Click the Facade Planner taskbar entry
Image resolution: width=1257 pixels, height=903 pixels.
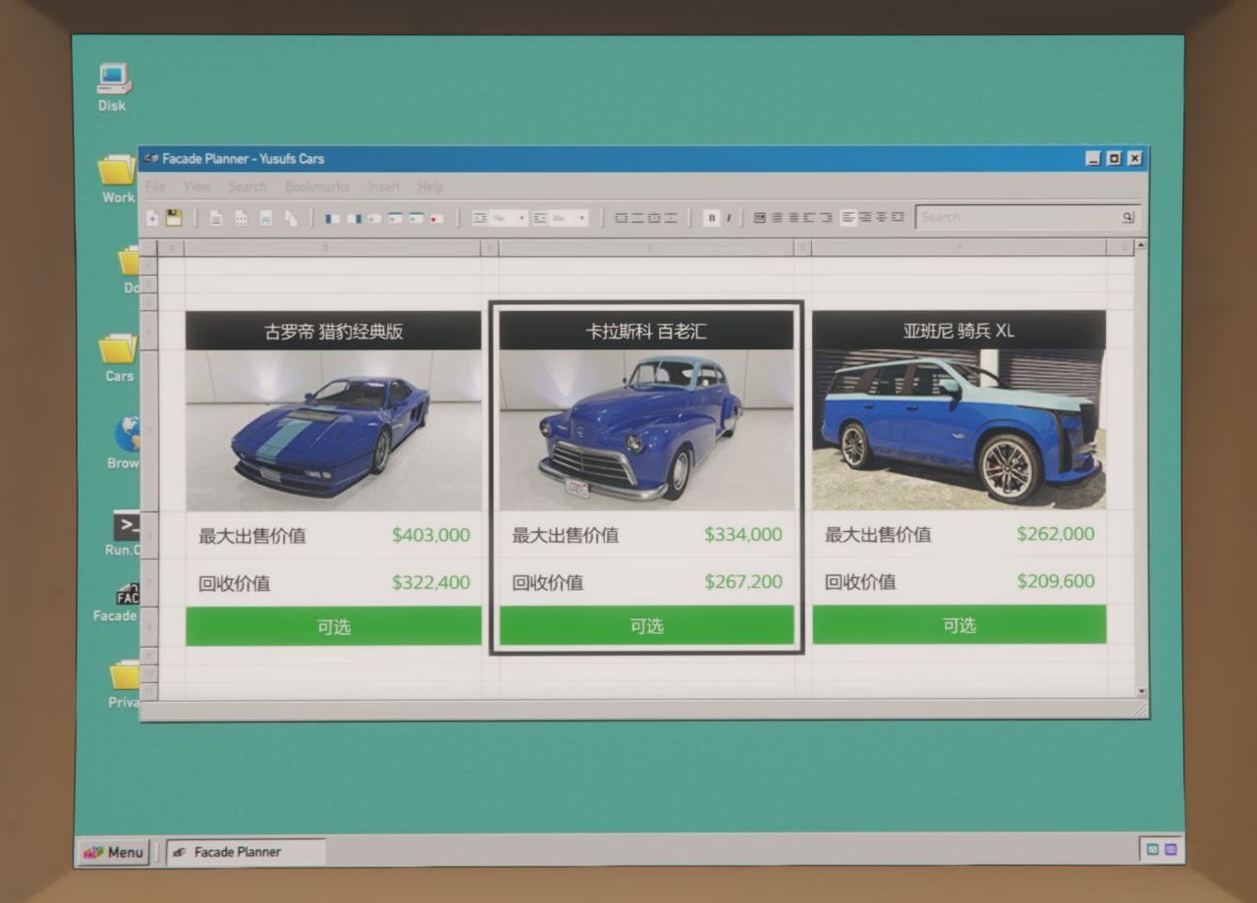point(246,852)
